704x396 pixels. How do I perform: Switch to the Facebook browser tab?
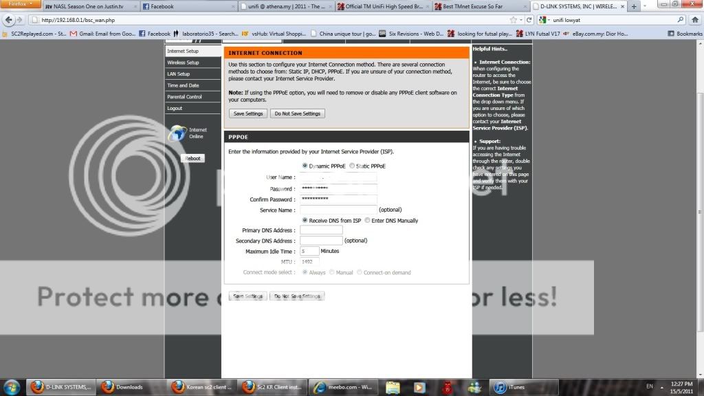click(162, 6)
